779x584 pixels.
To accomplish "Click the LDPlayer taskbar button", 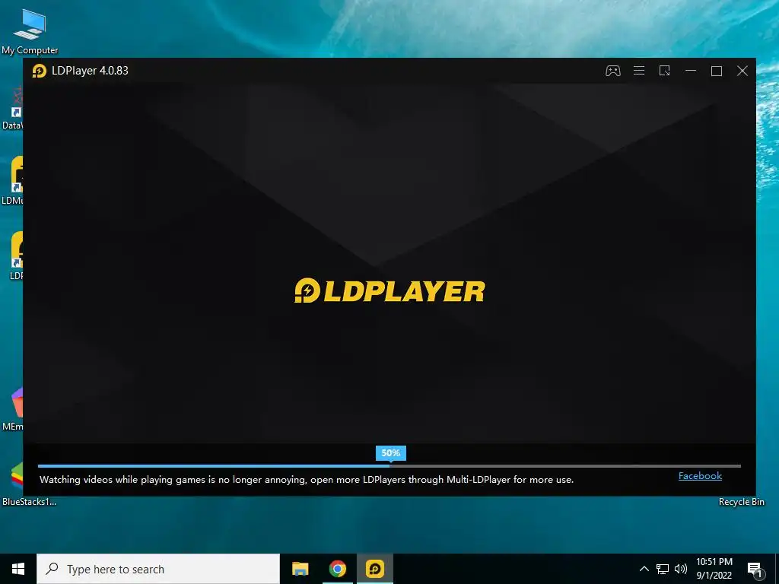I will 375,569.
